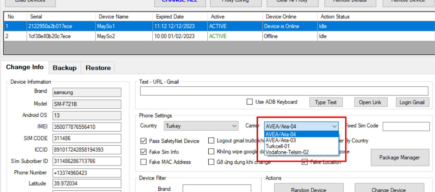The width and height of the screenshot is (435, 192).
Task: Check the Gỡ ứng dụng khi change option
Action: click(x=211, y=162)
